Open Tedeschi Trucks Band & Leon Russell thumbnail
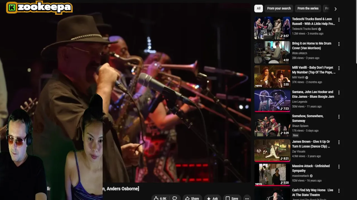Screen dimensions: 357x200 272,28
